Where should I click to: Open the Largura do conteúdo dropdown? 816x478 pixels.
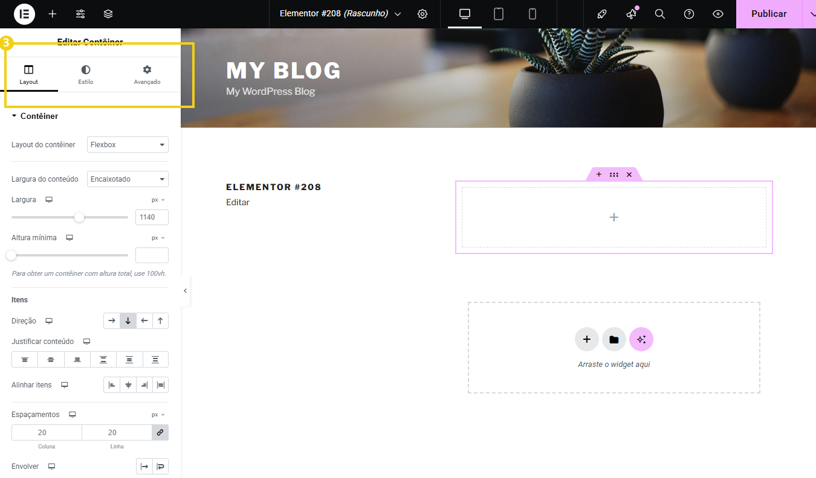[128, 179]
